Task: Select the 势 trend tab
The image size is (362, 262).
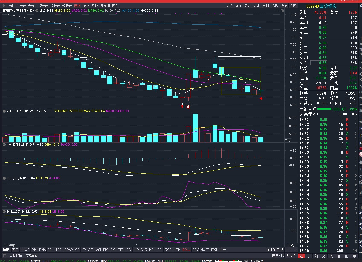Action: pyautogui.click(x=324, y=256)
